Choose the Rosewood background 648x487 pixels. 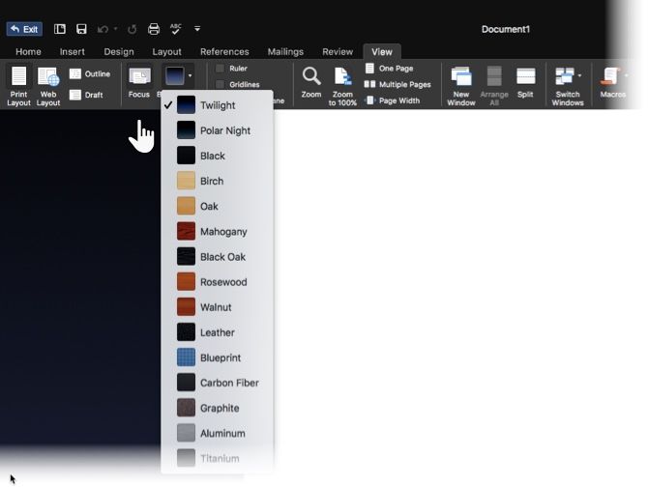click(x=218, y=282)
